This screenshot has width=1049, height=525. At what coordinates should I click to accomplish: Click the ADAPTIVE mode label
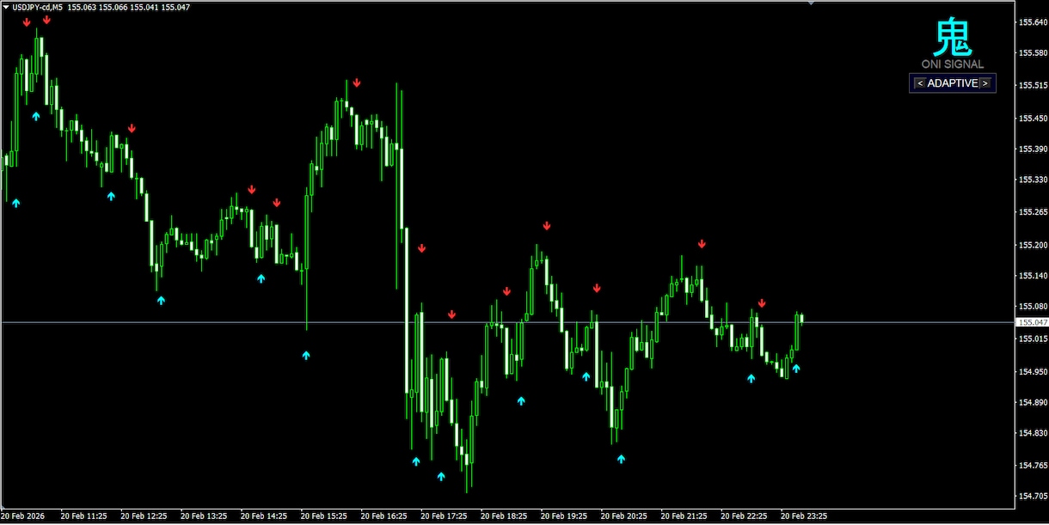pyautogui.click(x=953, y=83)
